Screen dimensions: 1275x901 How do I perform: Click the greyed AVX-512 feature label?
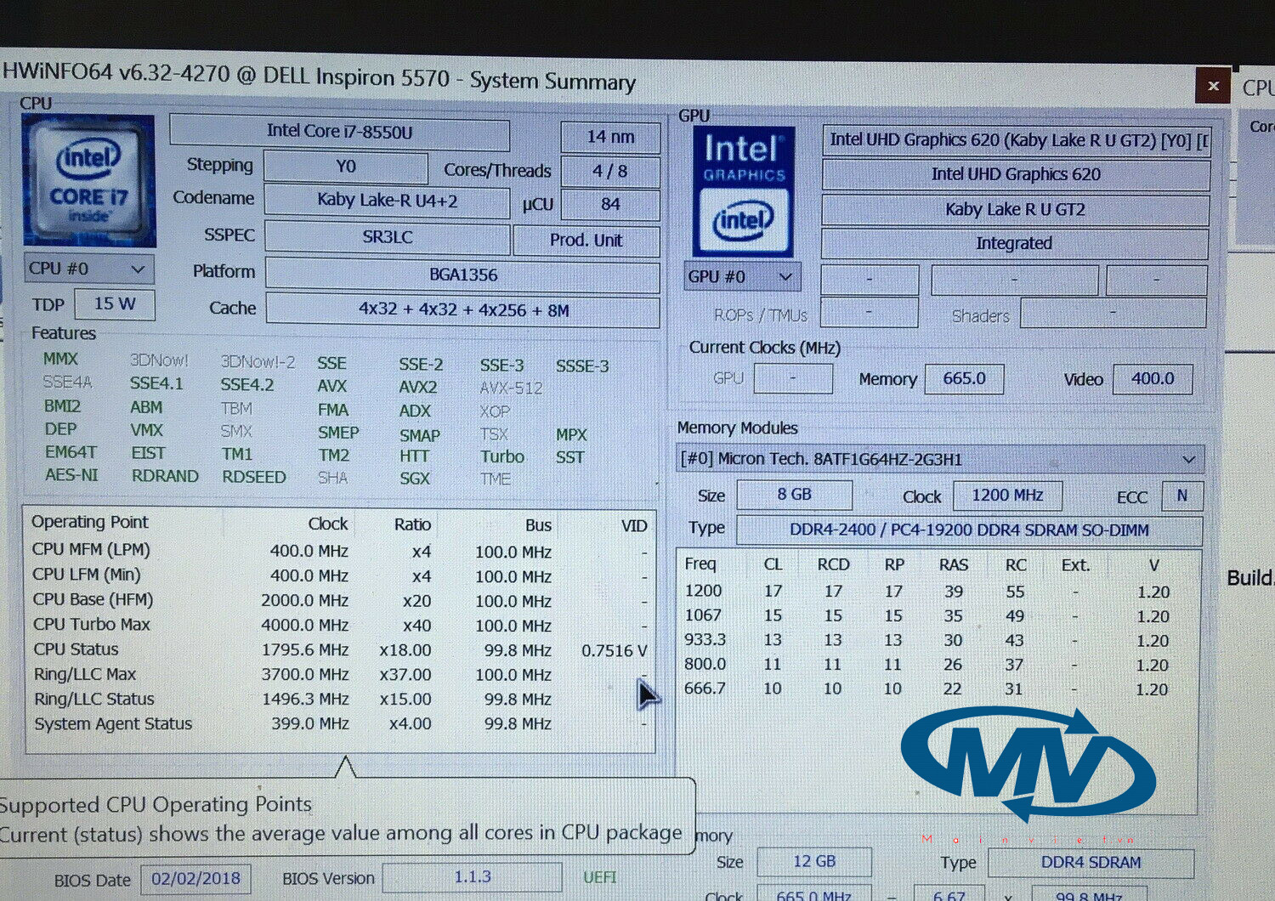pos(511,388)
